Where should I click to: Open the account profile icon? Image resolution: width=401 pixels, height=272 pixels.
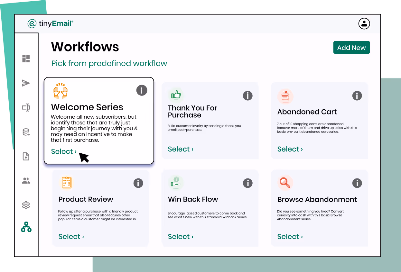click(364, 23)
